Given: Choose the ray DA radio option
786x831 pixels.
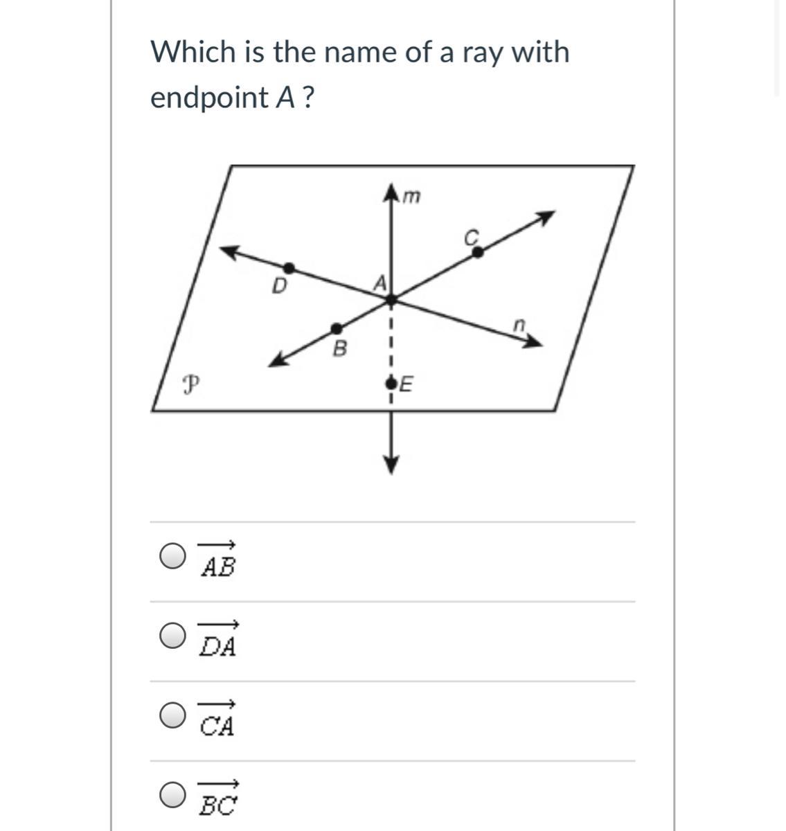Looking at the screenshot, I should pos(172,635).
